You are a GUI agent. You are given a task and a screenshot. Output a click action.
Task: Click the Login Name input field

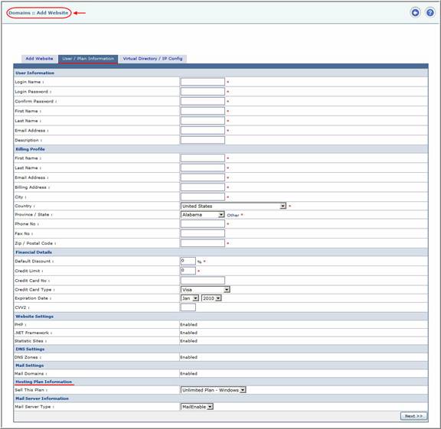pyautogui.click(x=202, y=82)
